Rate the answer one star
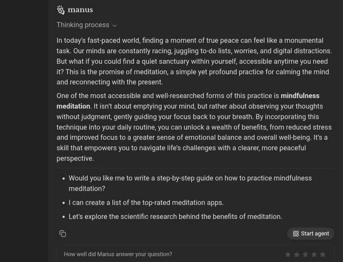Image resolution: width=343 pixels, height=262 pixels. (288, 254)
